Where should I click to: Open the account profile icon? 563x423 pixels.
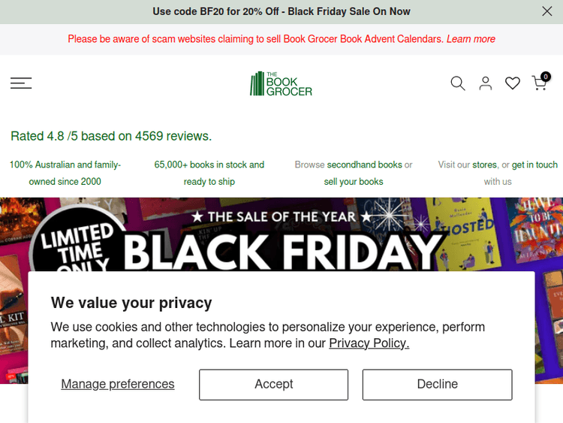[486, 83]
